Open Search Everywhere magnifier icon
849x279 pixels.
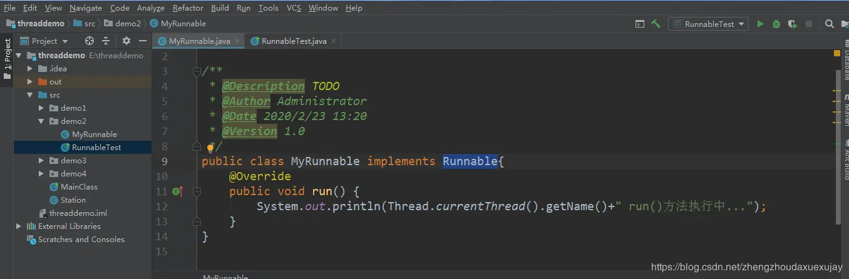(829, 24)
